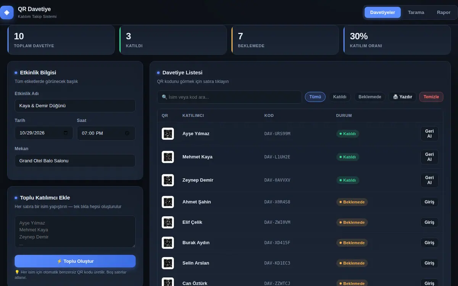Focus the İsim veya kod search field

point(229,97)
